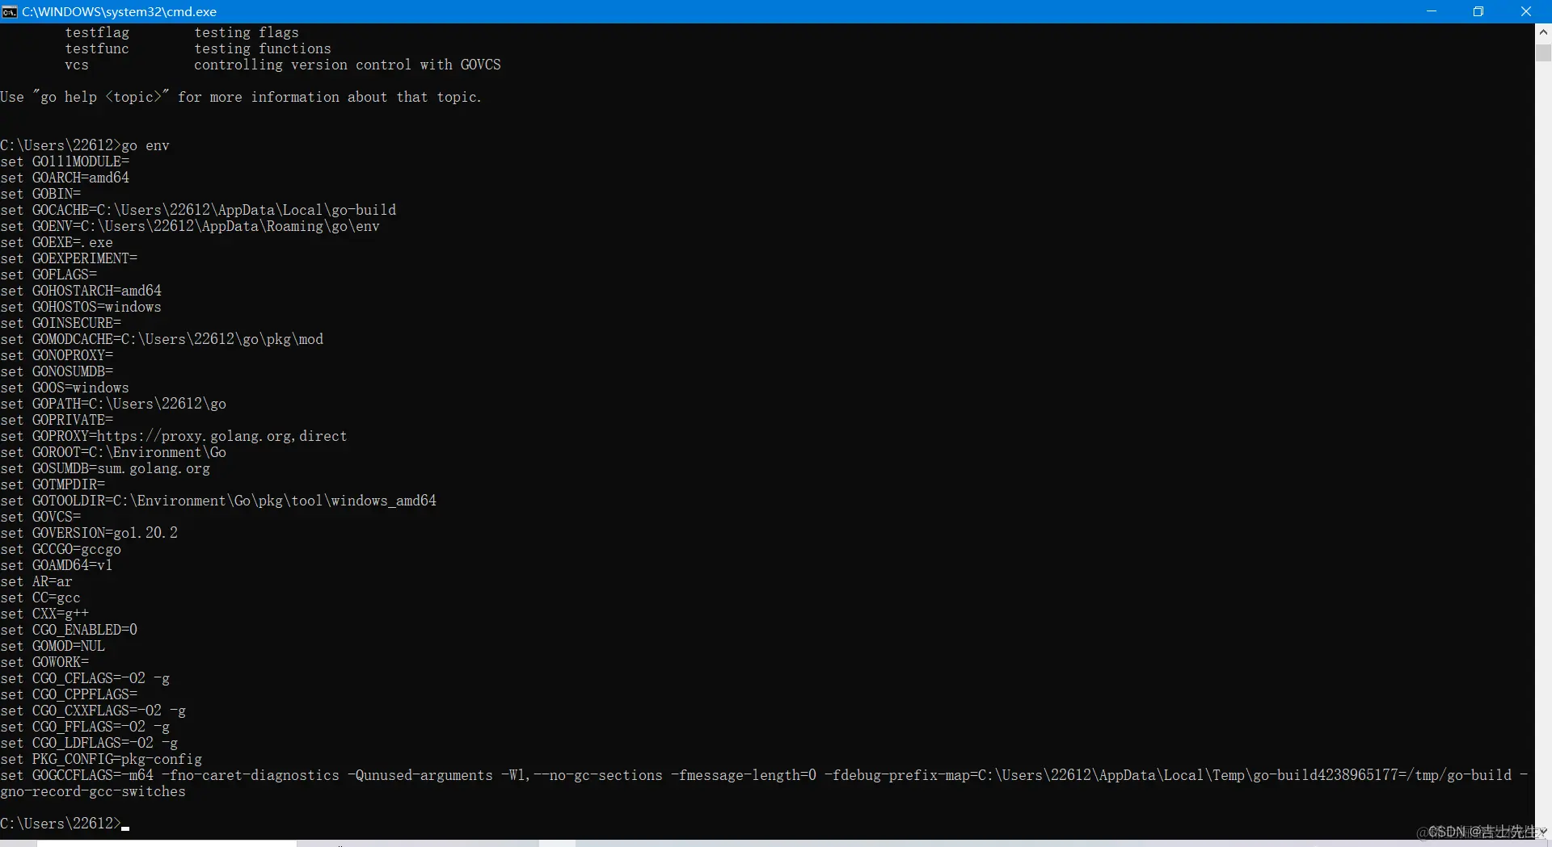
Task: Click the line 'set GOPRIVATE='
Action: pos(57,420)
